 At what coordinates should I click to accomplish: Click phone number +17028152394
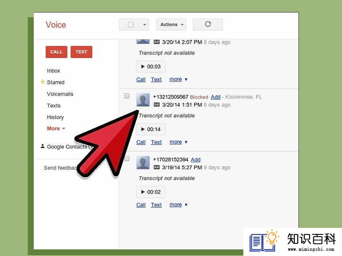point(171,159)
